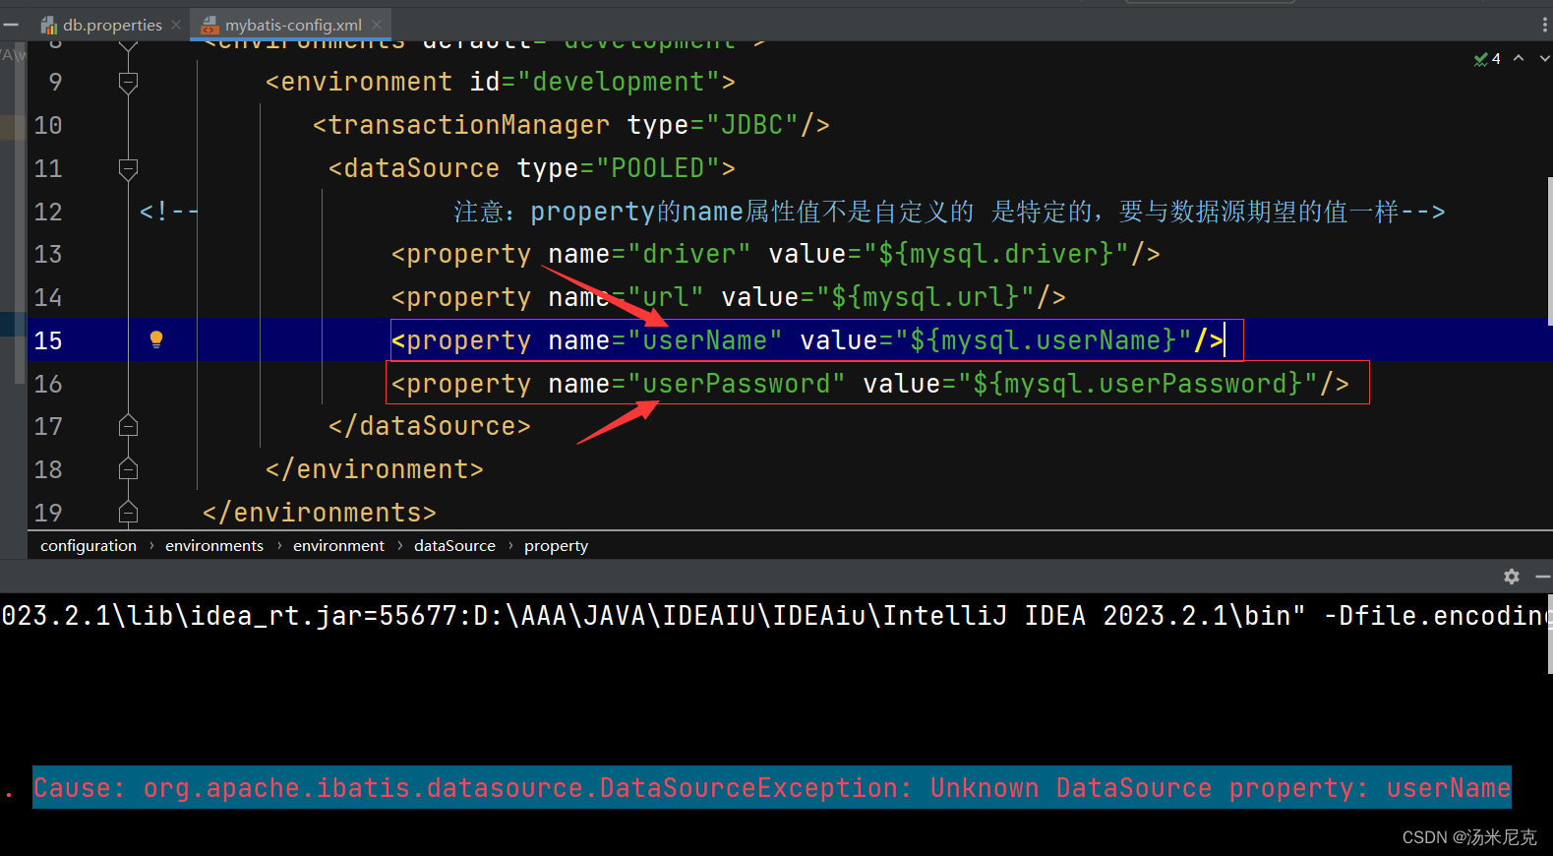The image size is (1553, 856).
Task: Select the environment breadcrumb
Action: click(338, 545)
